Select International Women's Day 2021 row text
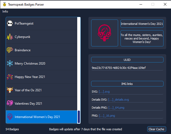This screenshot has height=134, width=171. point(37,117)
